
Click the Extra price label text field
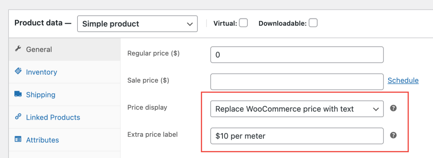tap(297, 136)
